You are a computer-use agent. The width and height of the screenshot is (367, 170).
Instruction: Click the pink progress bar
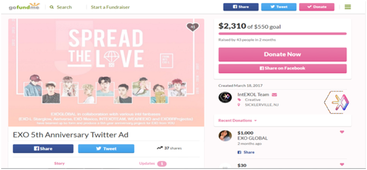[282, 34]
